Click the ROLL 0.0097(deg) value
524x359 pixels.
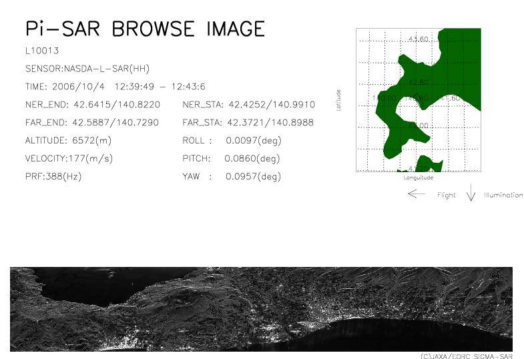pos(232,141)
